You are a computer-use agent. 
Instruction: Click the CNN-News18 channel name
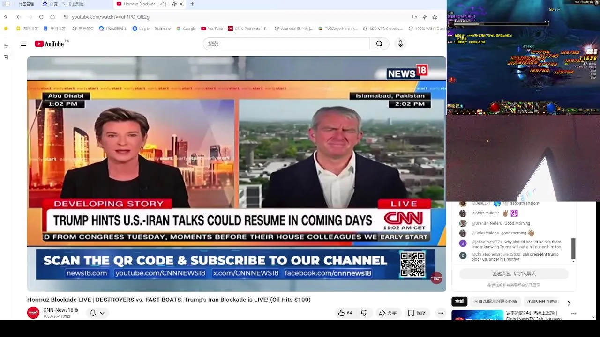click(x=58, y=310)
